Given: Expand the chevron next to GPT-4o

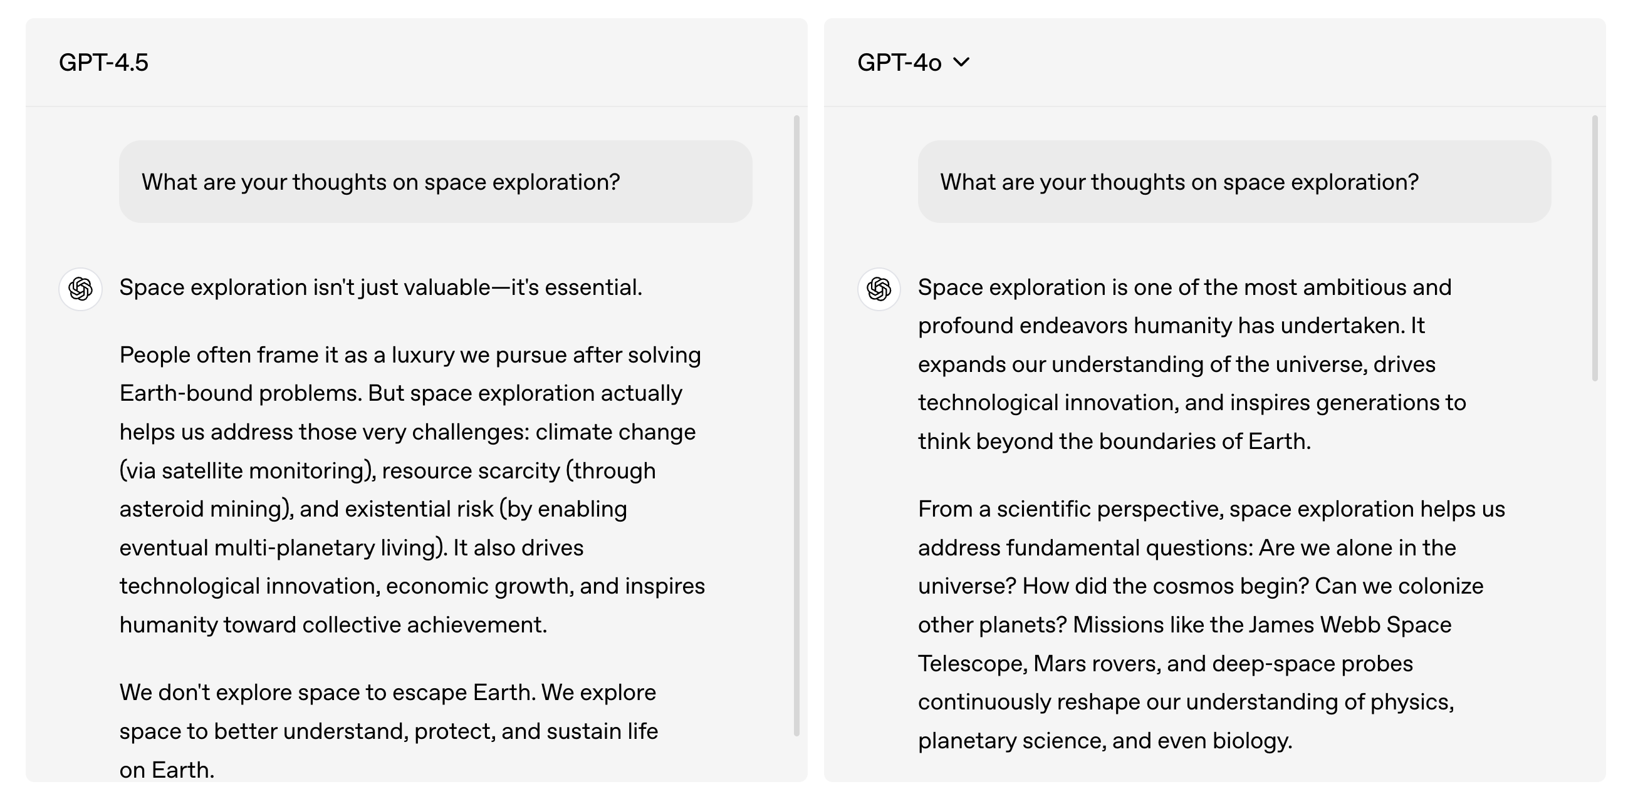Looking at the screenshot, I should pyautogui.click(x=961, y=62).
